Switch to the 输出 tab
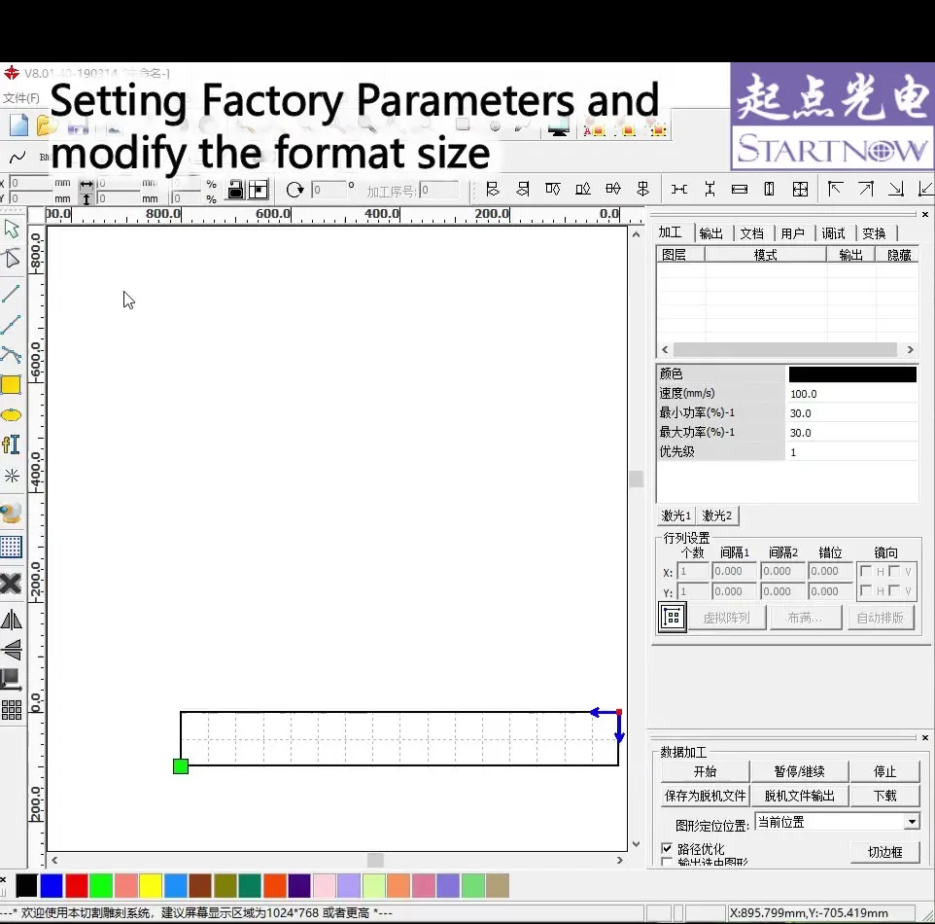935x924 pixels. click(710, 233)
